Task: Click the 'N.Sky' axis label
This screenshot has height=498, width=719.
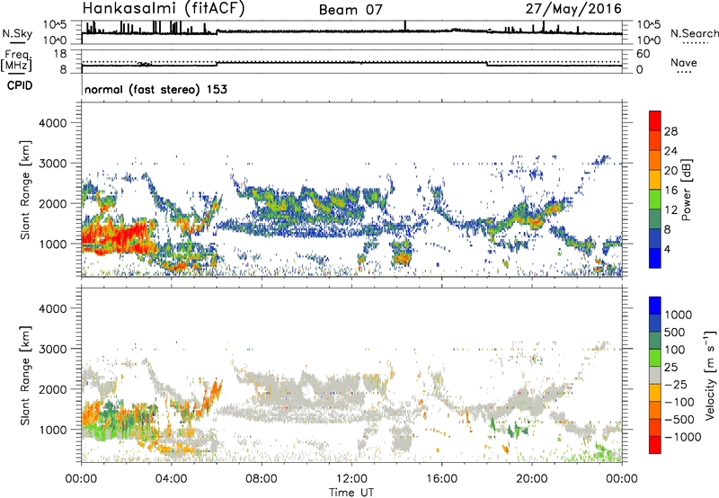Action: (x=17, y=33)
